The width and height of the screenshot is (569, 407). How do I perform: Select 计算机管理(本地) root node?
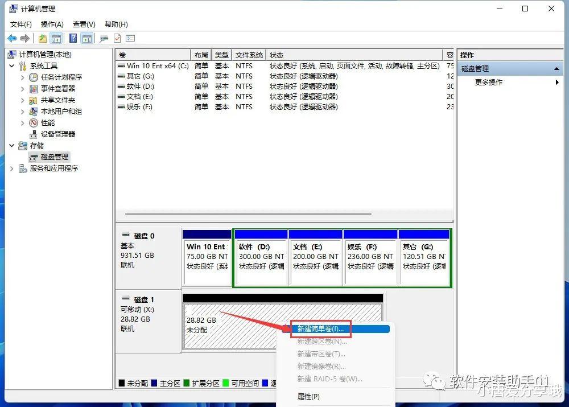click(x=46, y=55)
